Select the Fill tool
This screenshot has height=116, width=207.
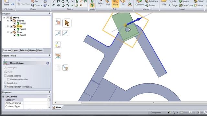click(123, 3)
